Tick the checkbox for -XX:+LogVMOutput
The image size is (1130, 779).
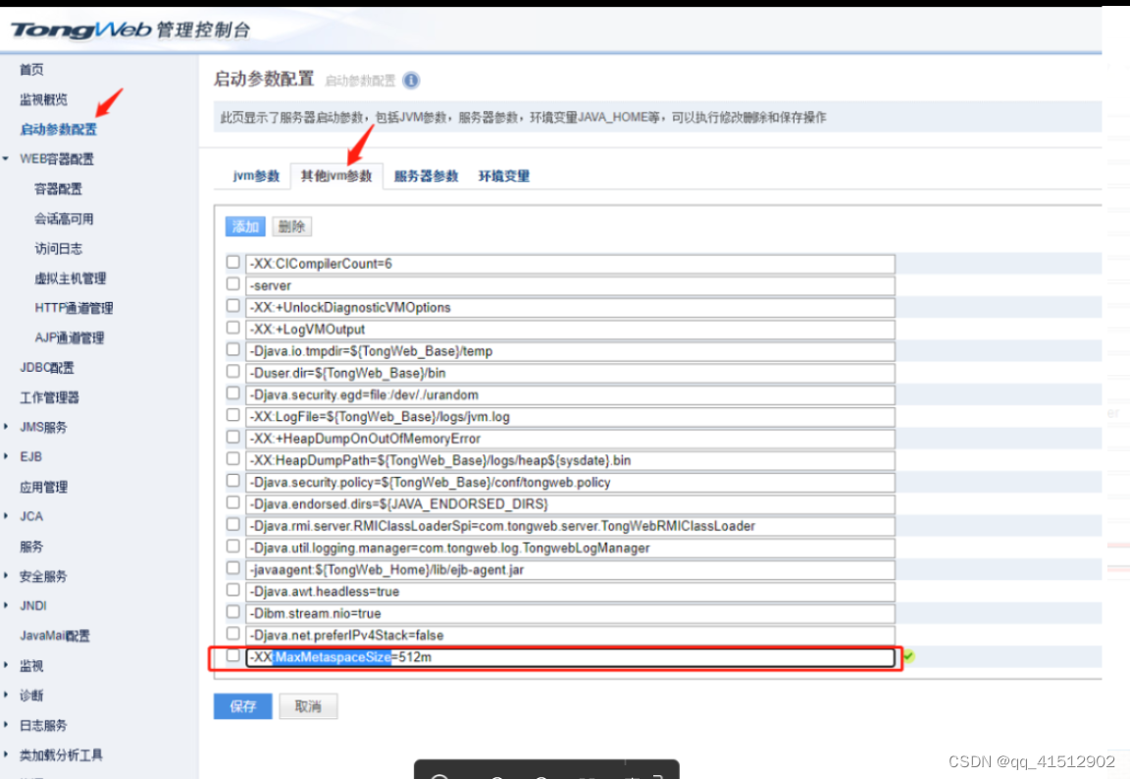pos(232,327)
